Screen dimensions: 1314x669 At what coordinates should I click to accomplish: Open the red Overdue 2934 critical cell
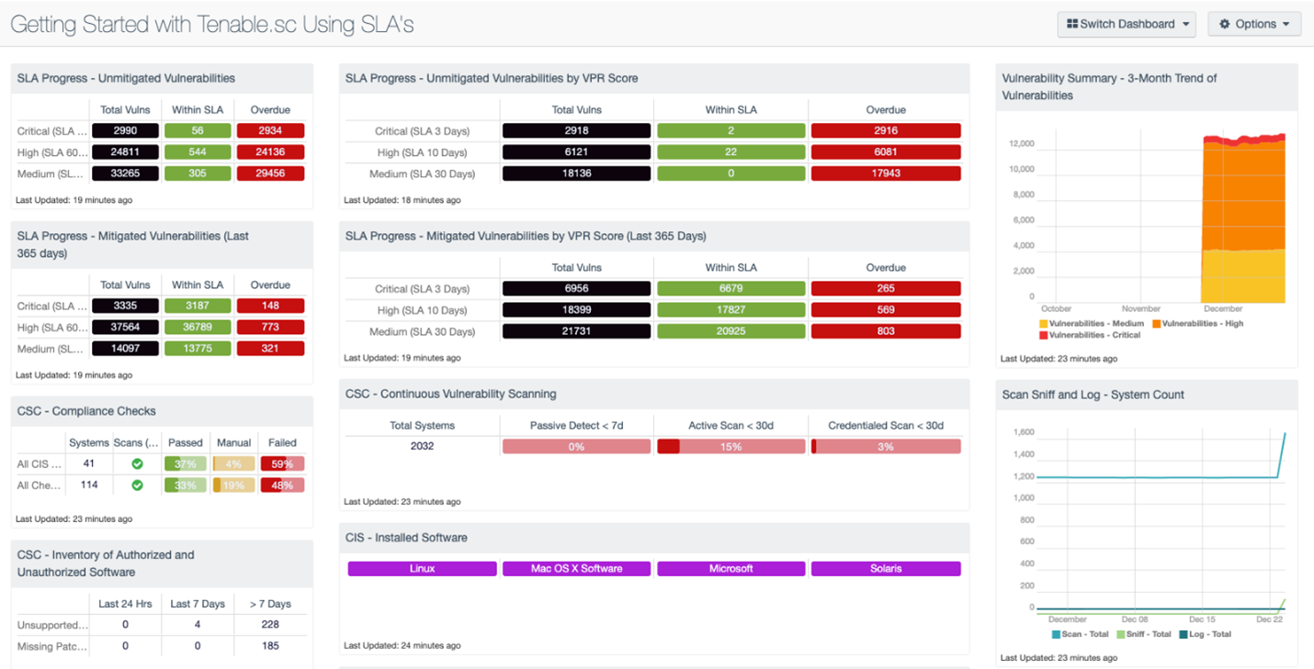270,131
